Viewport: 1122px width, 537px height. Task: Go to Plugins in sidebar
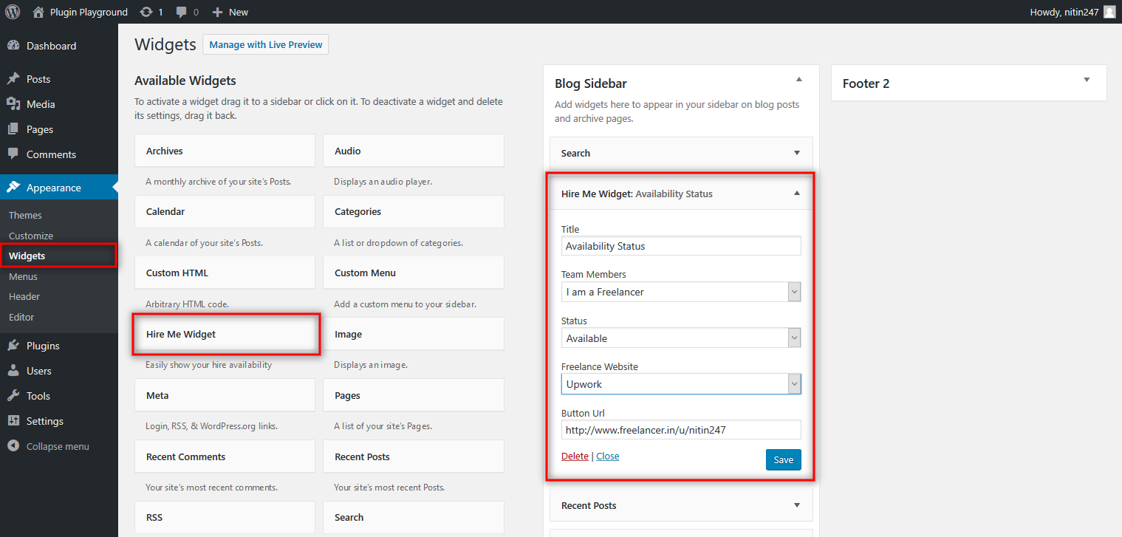[43, 346]
